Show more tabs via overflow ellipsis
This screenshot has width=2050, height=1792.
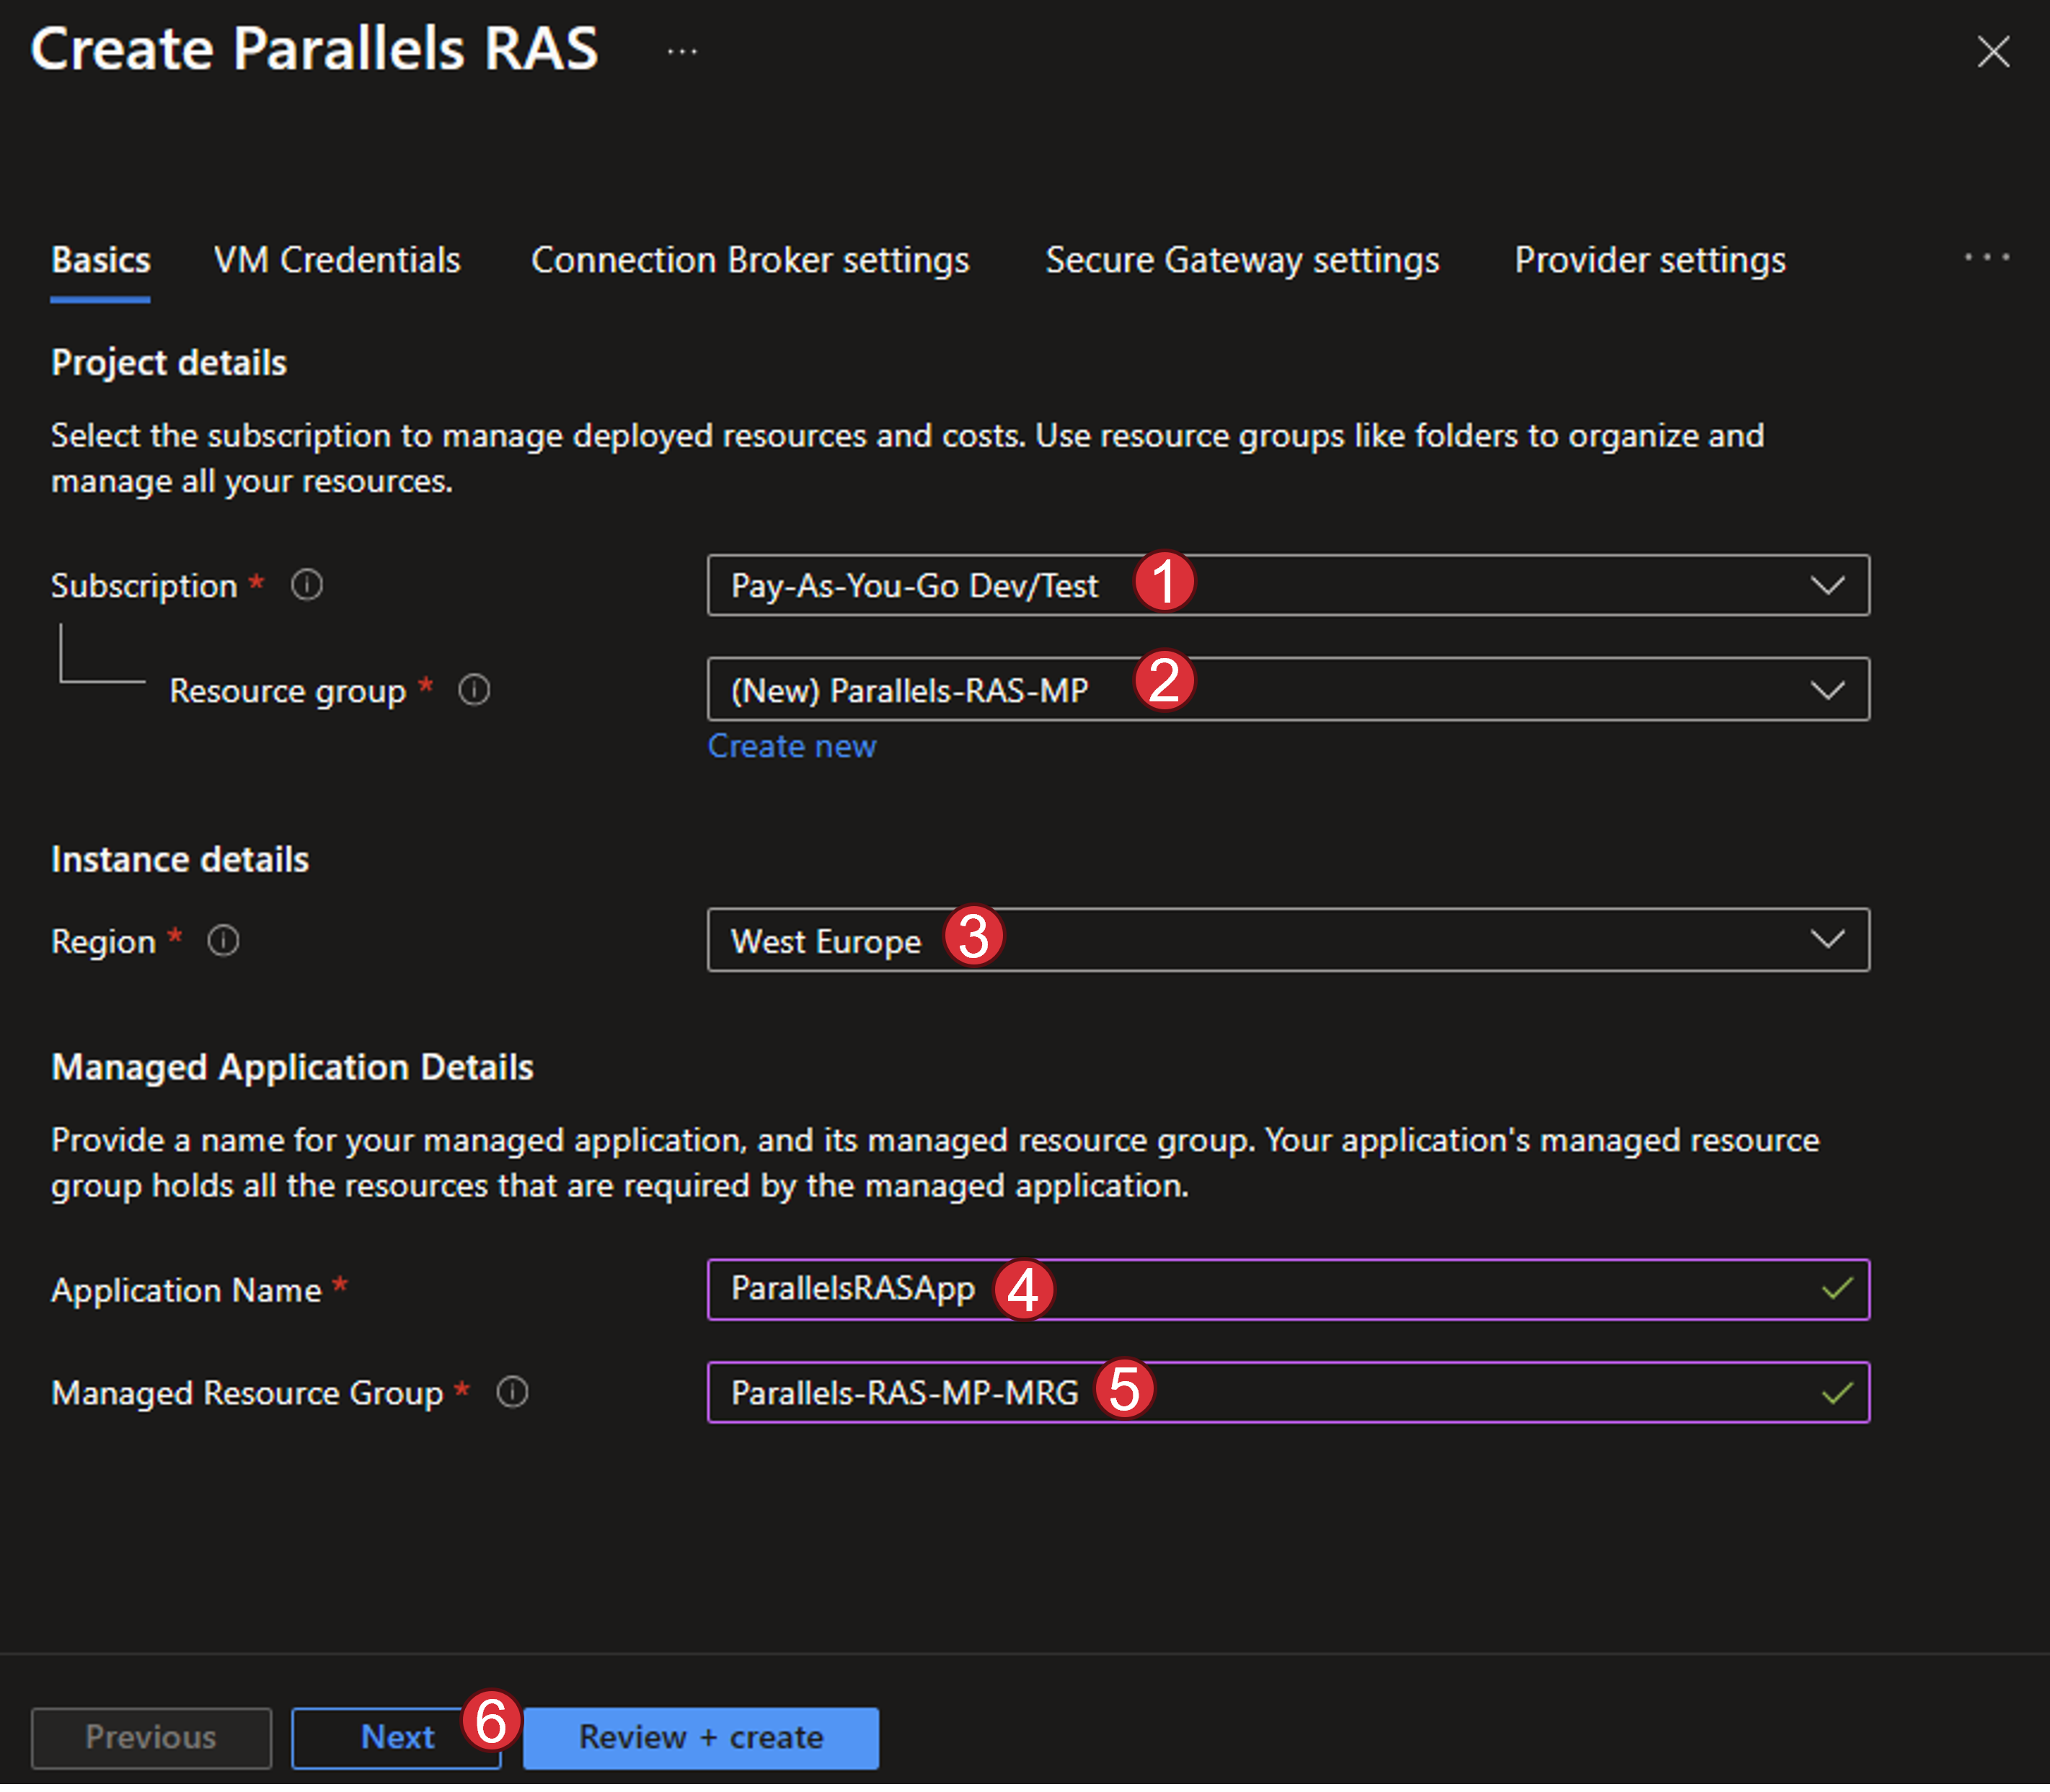point(1986,258)
